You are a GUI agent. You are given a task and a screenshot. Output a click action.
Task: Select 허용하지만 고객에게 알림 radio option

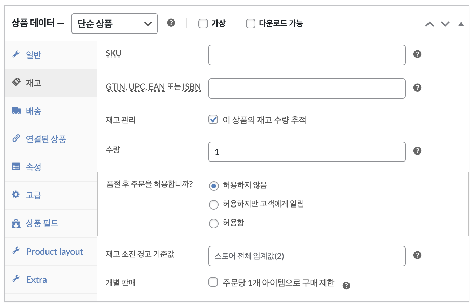click(214, 204)
